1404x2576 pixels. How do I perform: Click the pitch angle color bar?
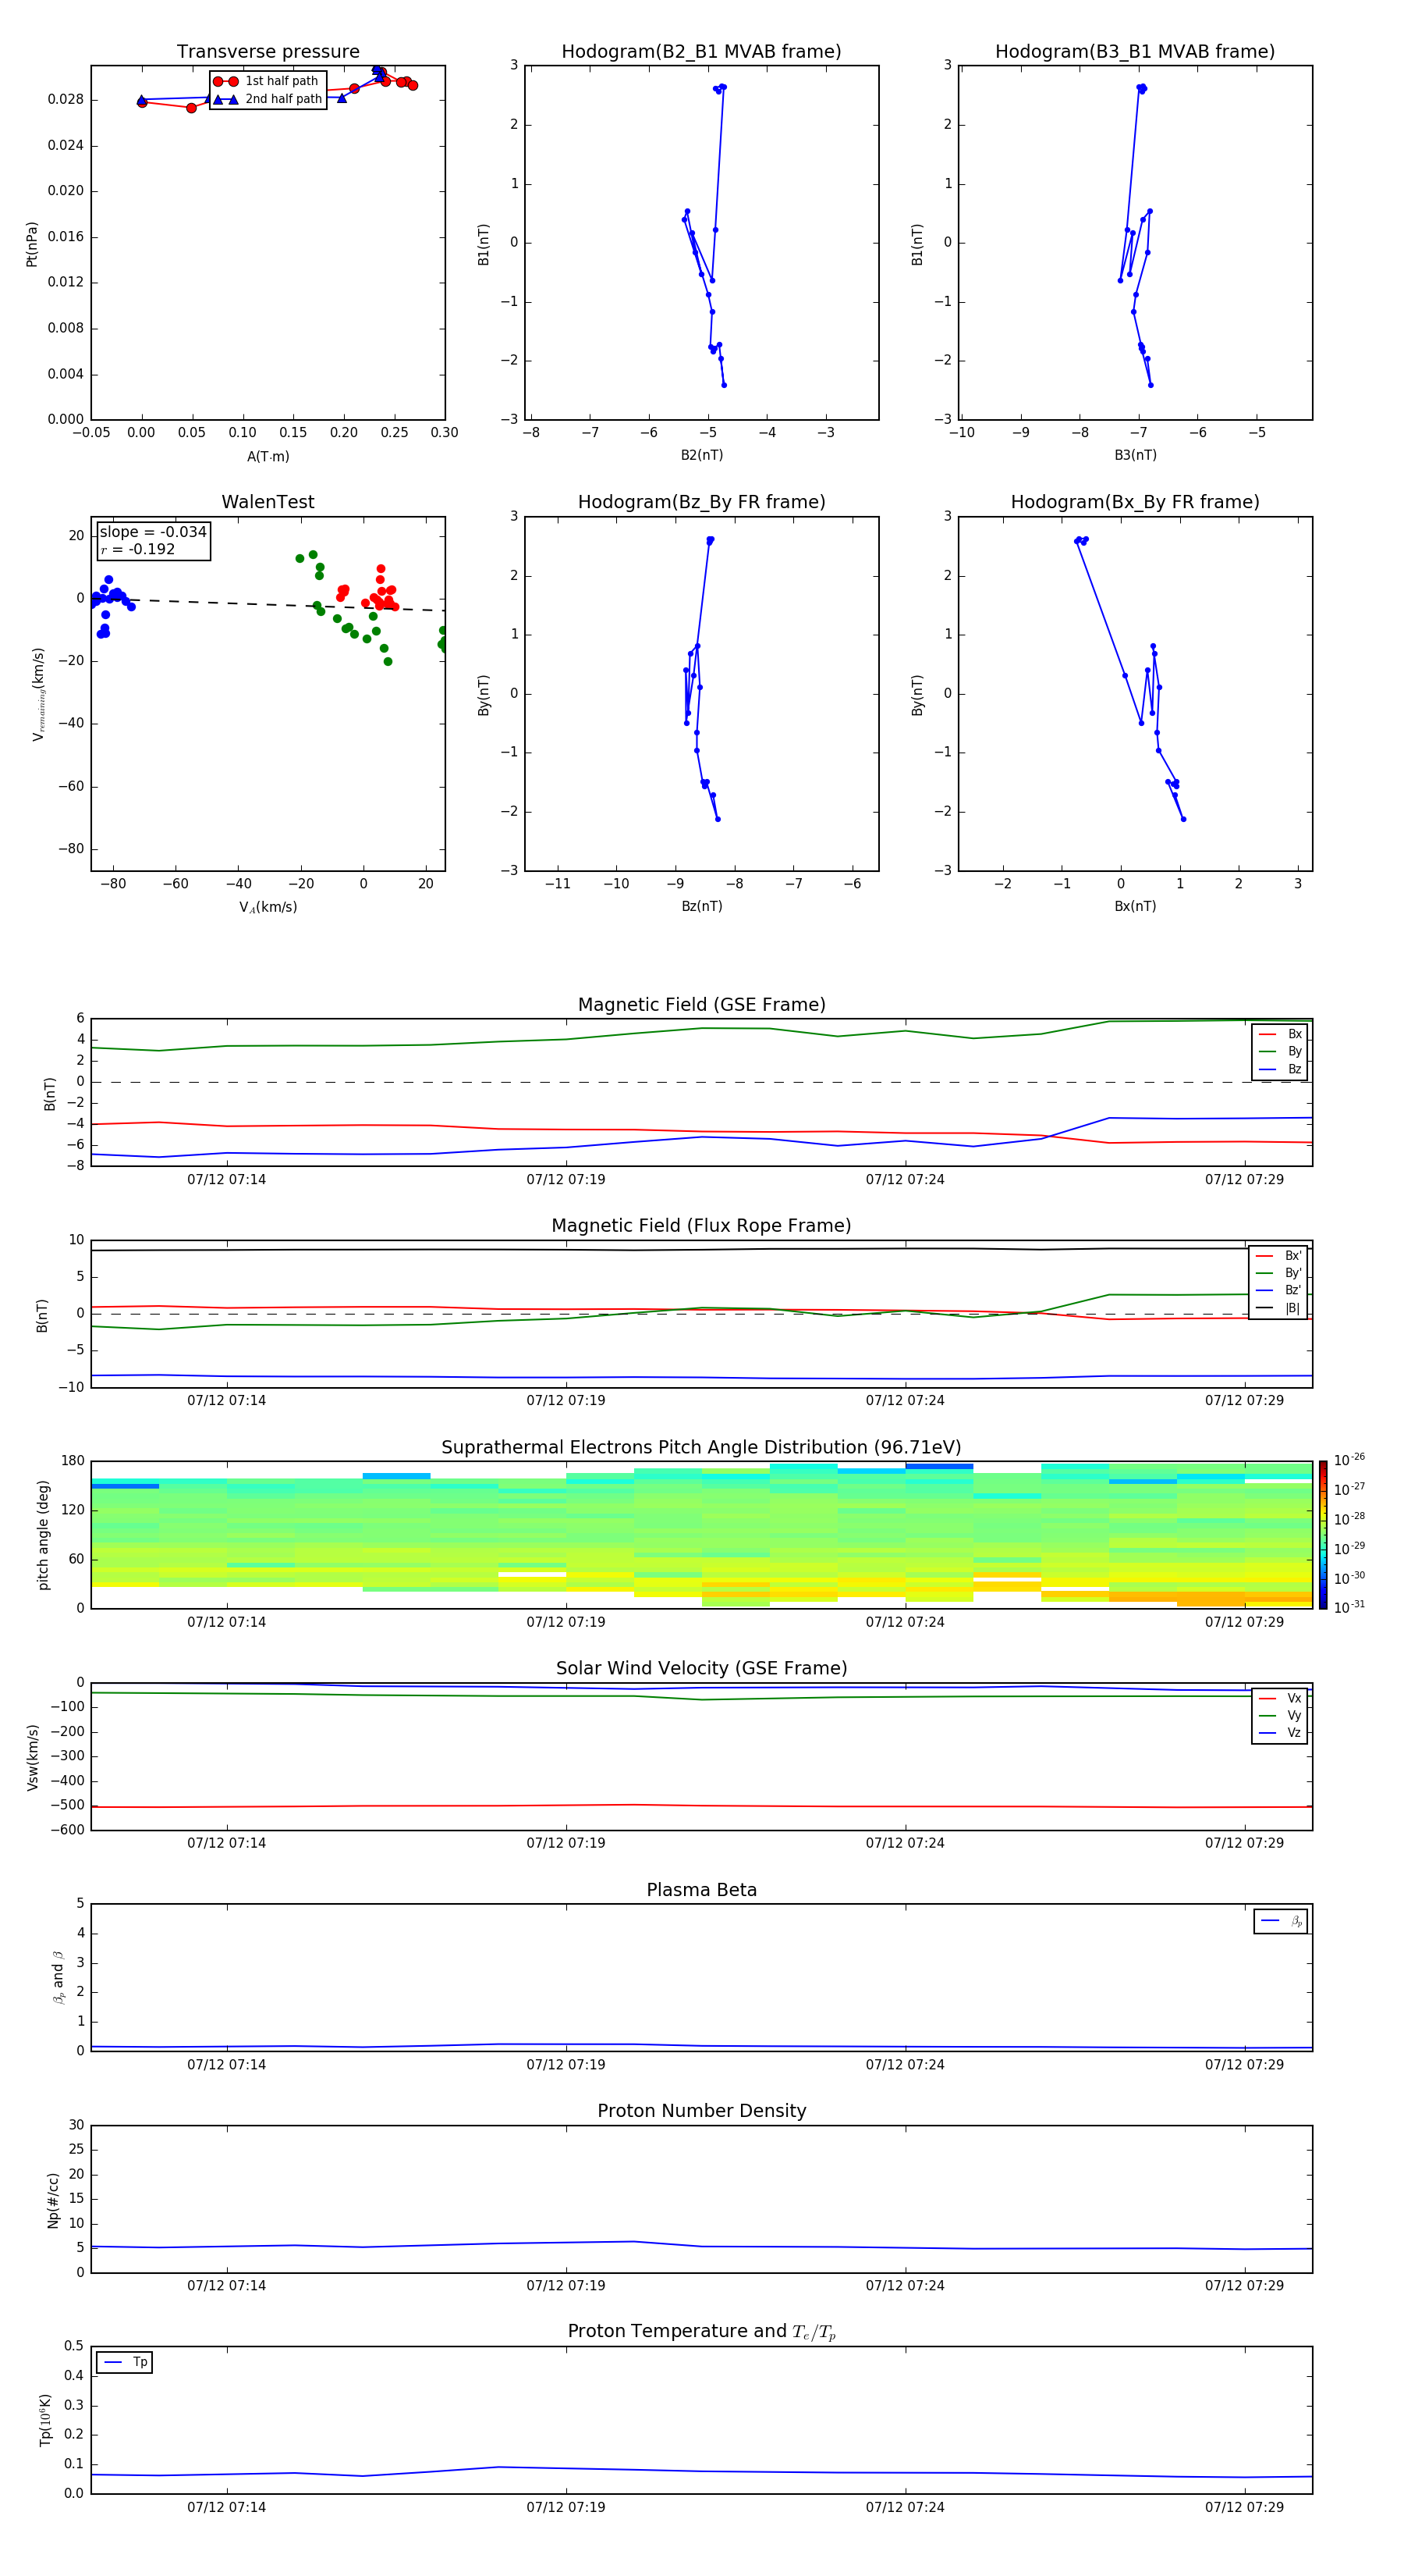(x=1323, y=1535)
